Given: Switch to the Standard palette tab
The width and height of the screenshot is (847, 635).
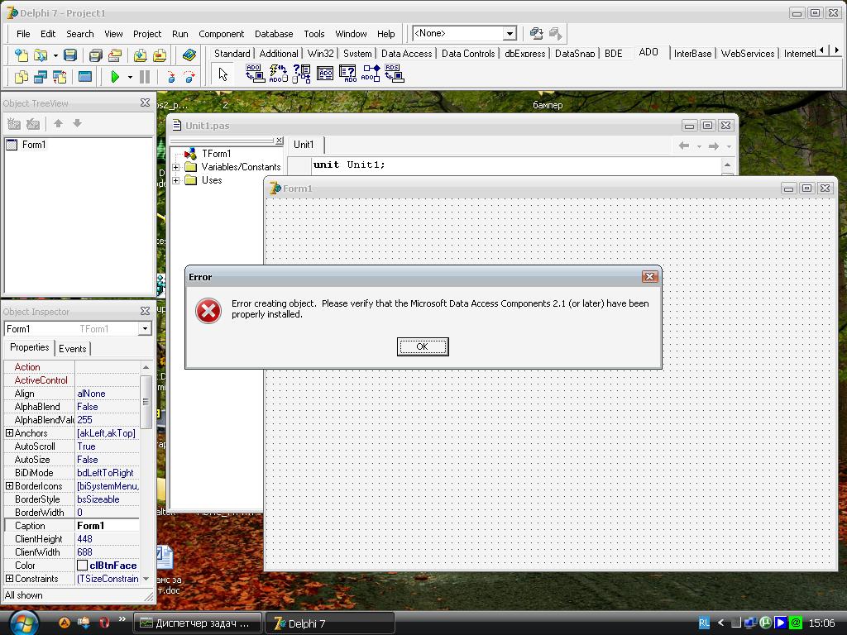Looking at the screenshot, I should pos(232,53).
